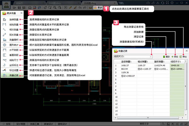The height and width of the screenshot is (126, 189).
Task: Clear the measurement name field X
Action: tap(151, 57)
